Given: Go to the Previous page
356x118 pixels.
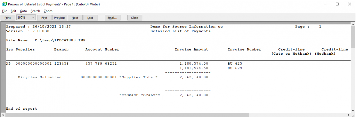Looking at the screenshot, I should [60, 18].
